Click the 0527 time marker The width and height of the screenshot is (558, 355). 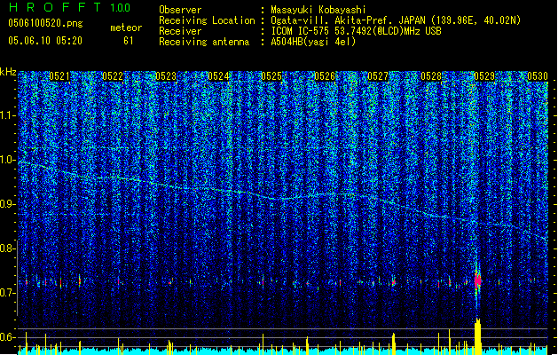378,76
